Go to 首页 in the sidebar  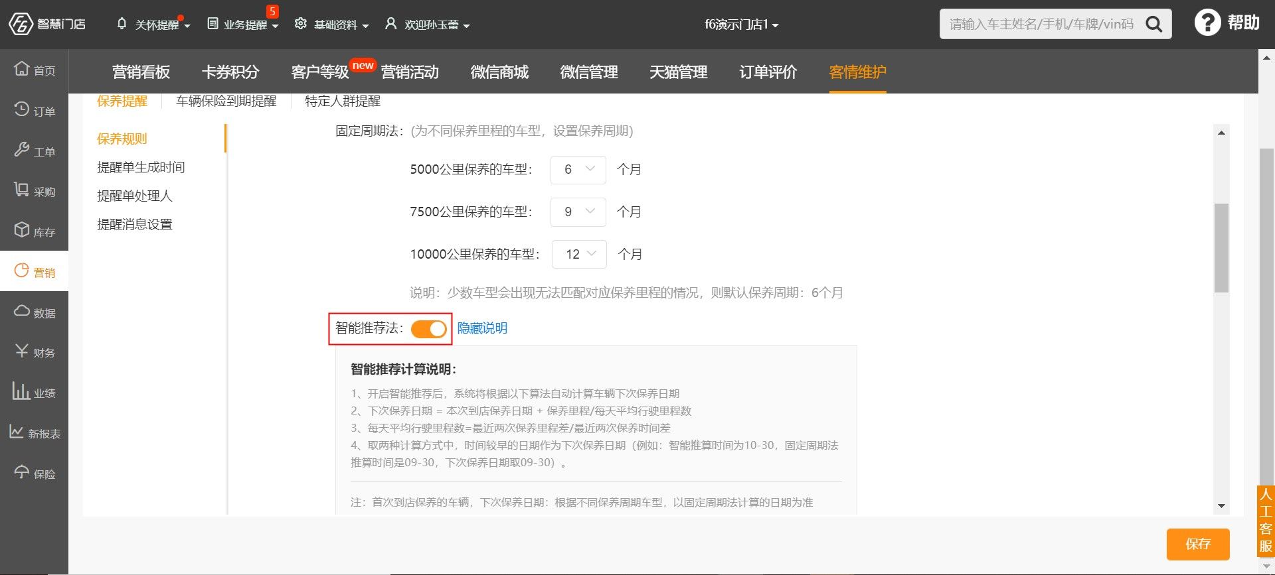tap(35, 70)
